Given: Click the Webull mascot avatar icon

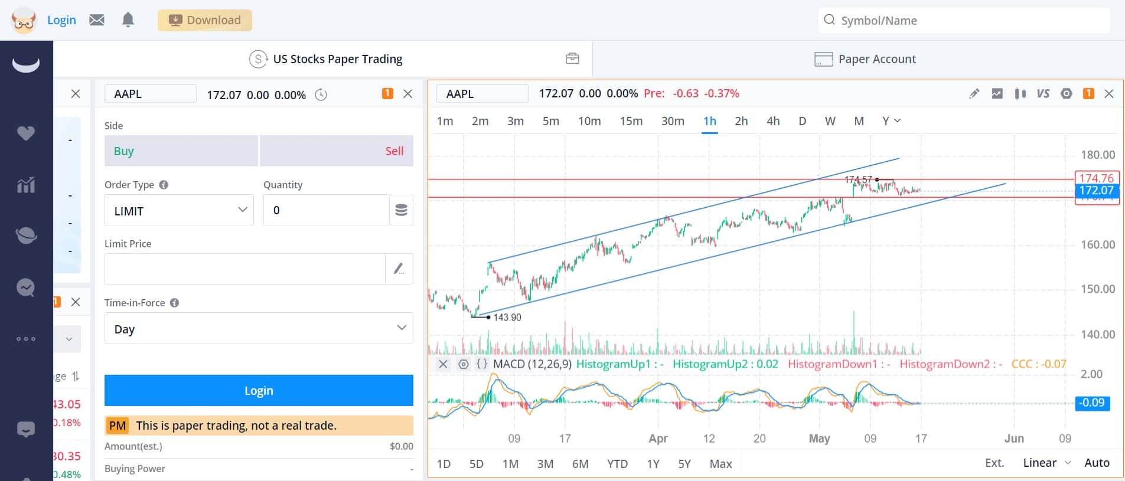Looking at the screenshot, I should point(24,20).
